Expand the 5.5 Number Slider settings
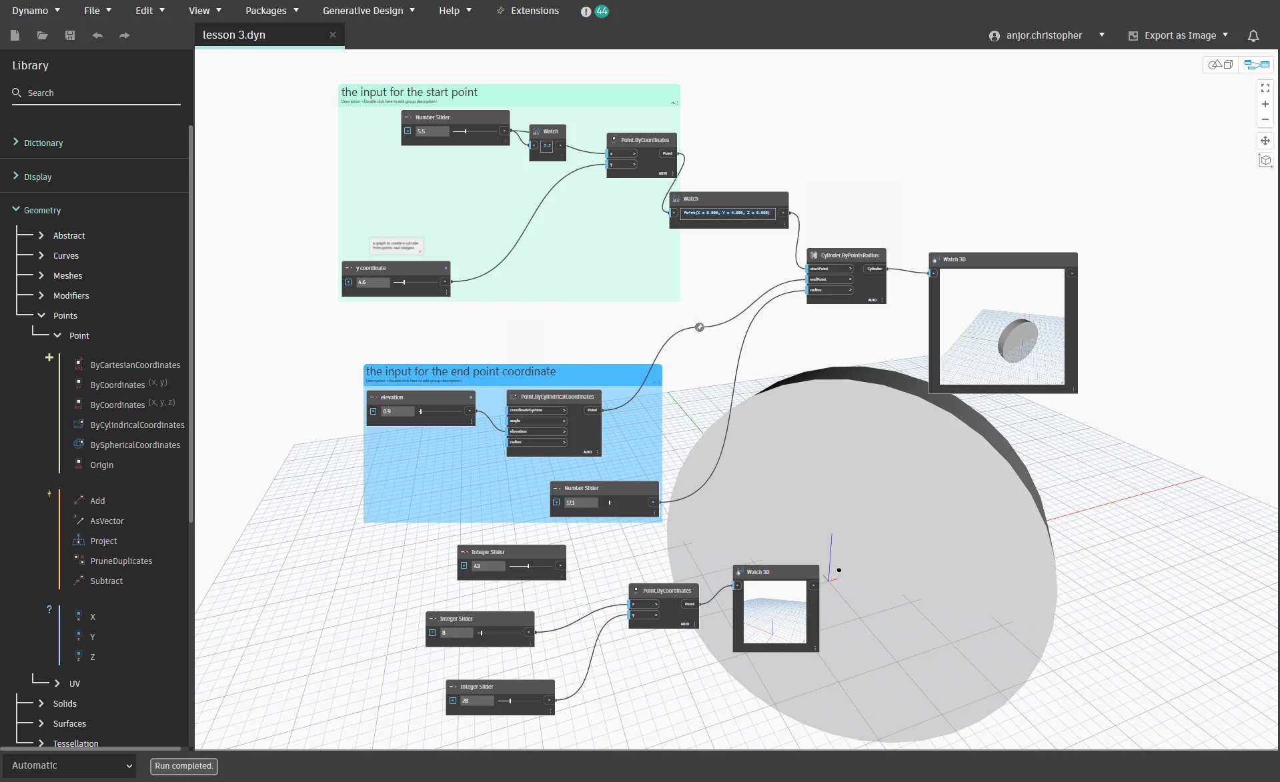1280x782 pixels. tap(408, 131)
